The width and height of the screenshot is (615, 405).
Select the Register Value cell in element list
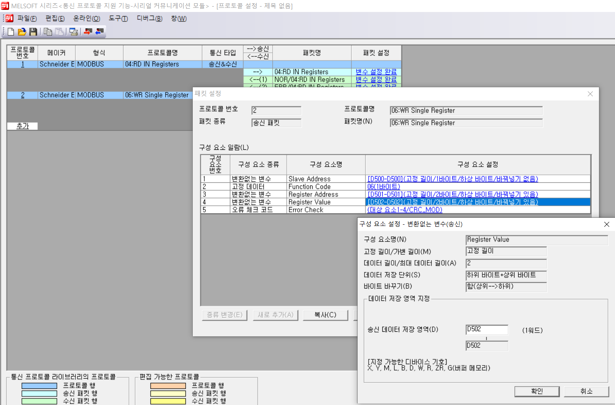click(x=326, y=202)
